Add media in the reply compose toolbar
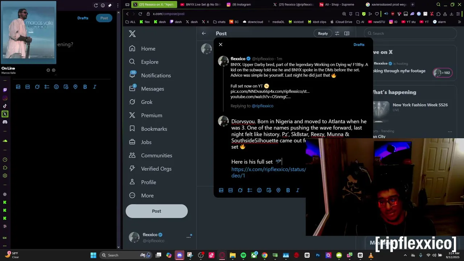The image size is (464, 261). pos(221,190)
